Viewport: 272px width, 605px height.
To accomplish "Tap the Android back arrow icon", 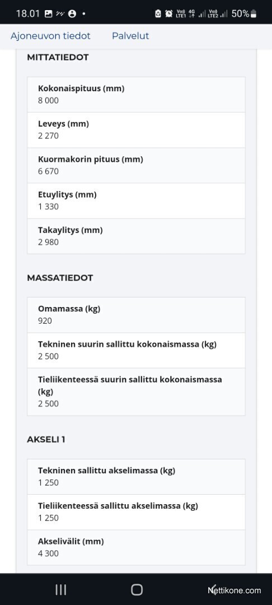I will [x=213, y=589].
